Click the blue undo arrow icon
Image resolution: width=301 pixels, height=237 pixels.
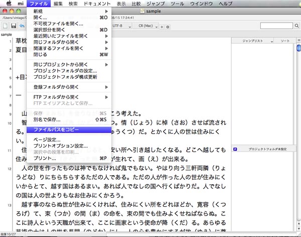22,25
